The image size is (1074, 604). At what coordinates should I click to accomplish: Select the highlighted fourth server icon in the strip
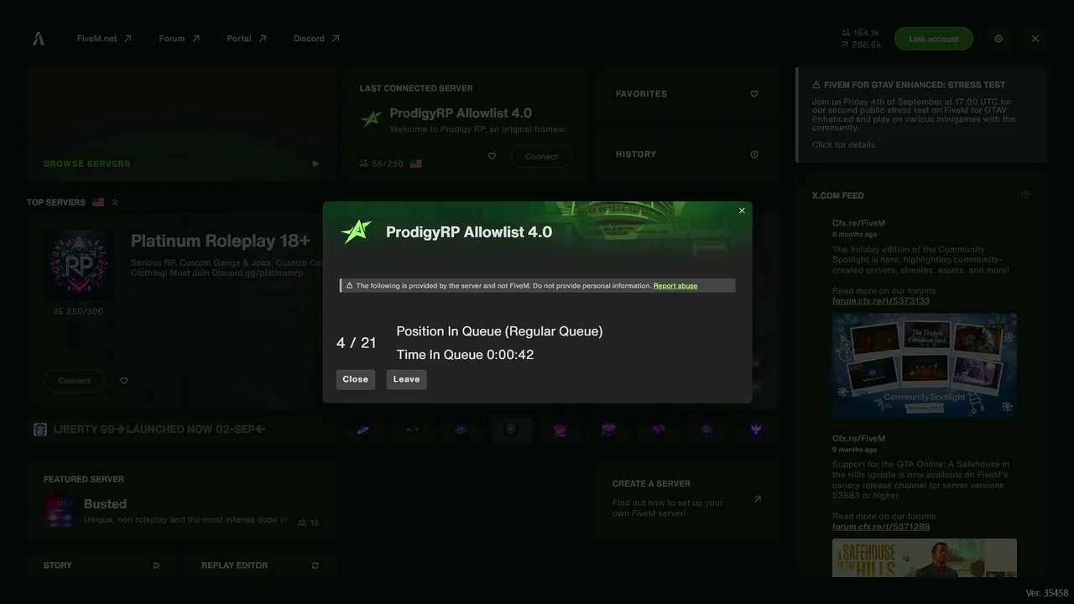coord(510,430)
